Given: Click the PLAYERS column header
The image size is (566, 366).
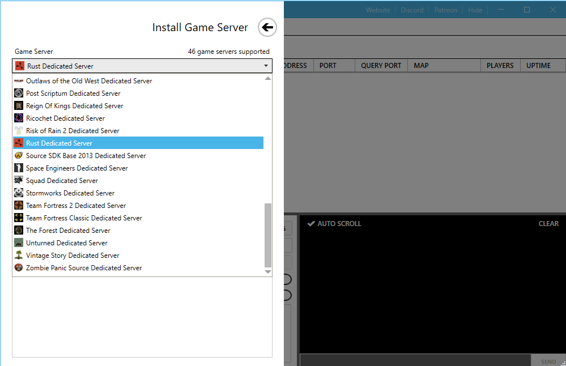Looking at the screenshot, I should coord(500,65).
